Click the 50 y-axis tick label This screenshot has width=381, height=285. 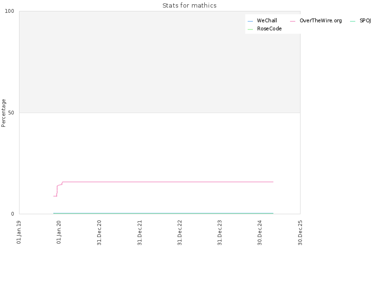11,113
